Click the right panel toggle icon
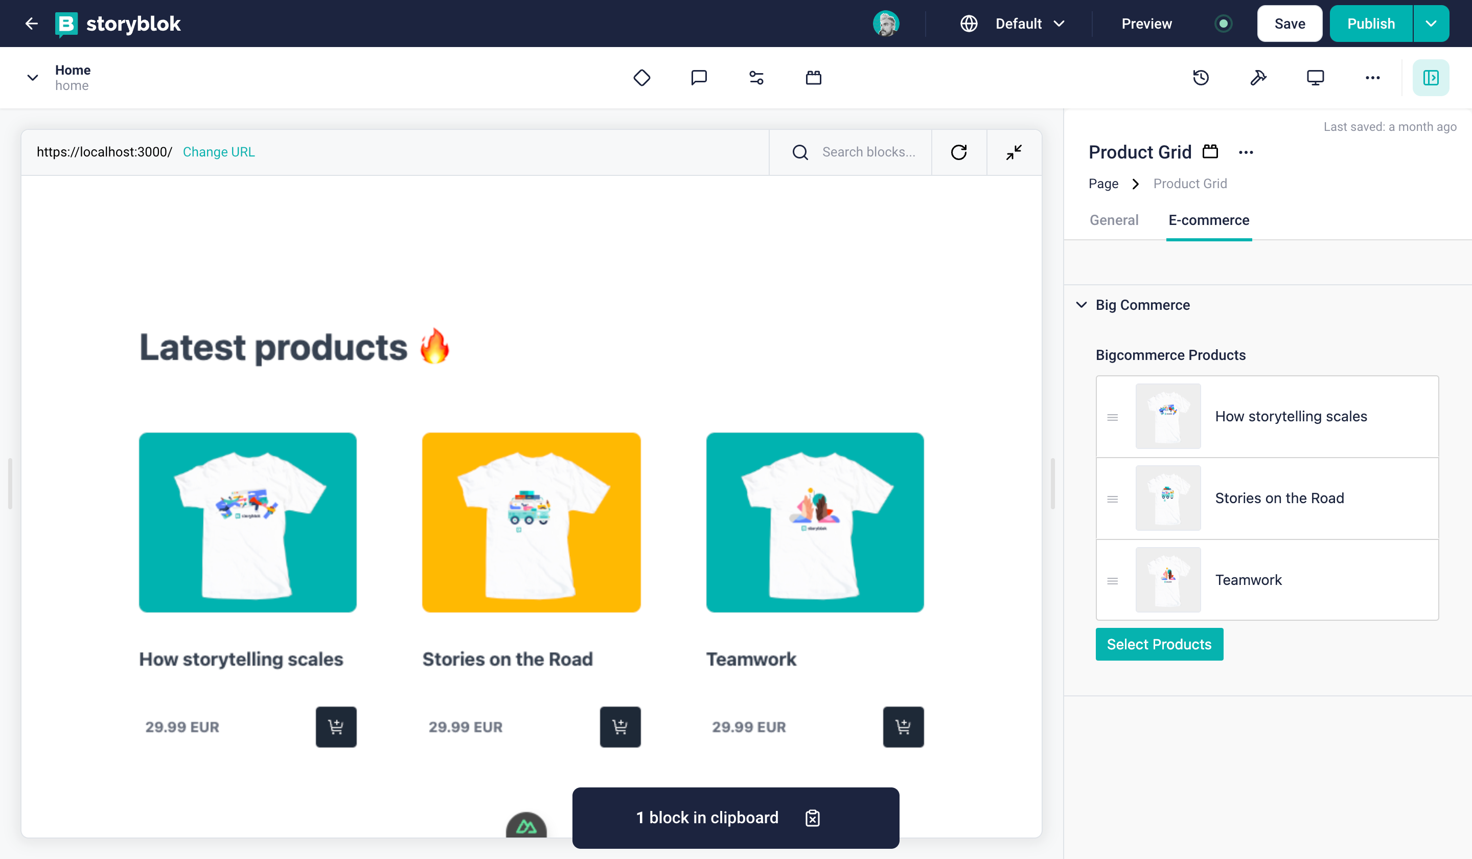The height and width of the screenshot is (859, 1472). click(x=1431, y=78)
